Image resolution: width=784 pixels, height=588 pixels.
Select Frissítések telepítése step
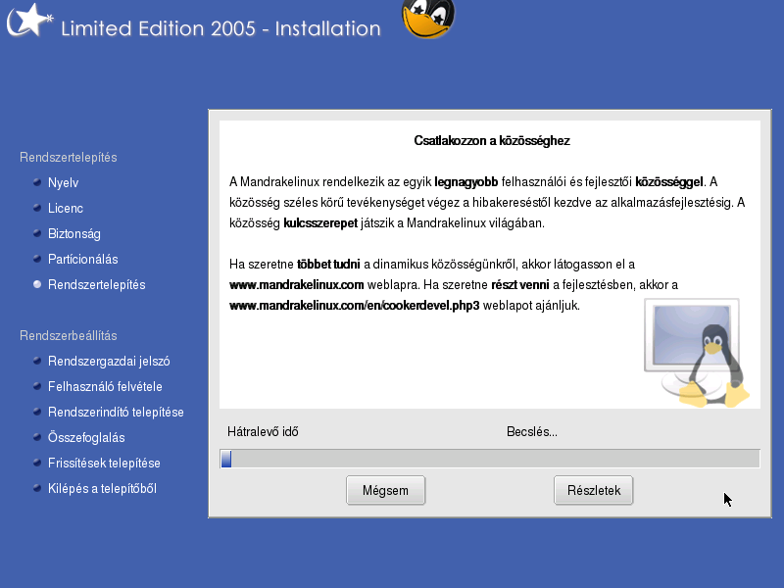[104, 463]
